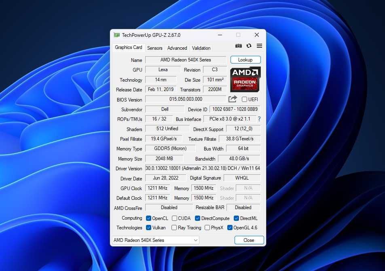Click the DirectX Support value 12 (12_0)

coord(243,129)
